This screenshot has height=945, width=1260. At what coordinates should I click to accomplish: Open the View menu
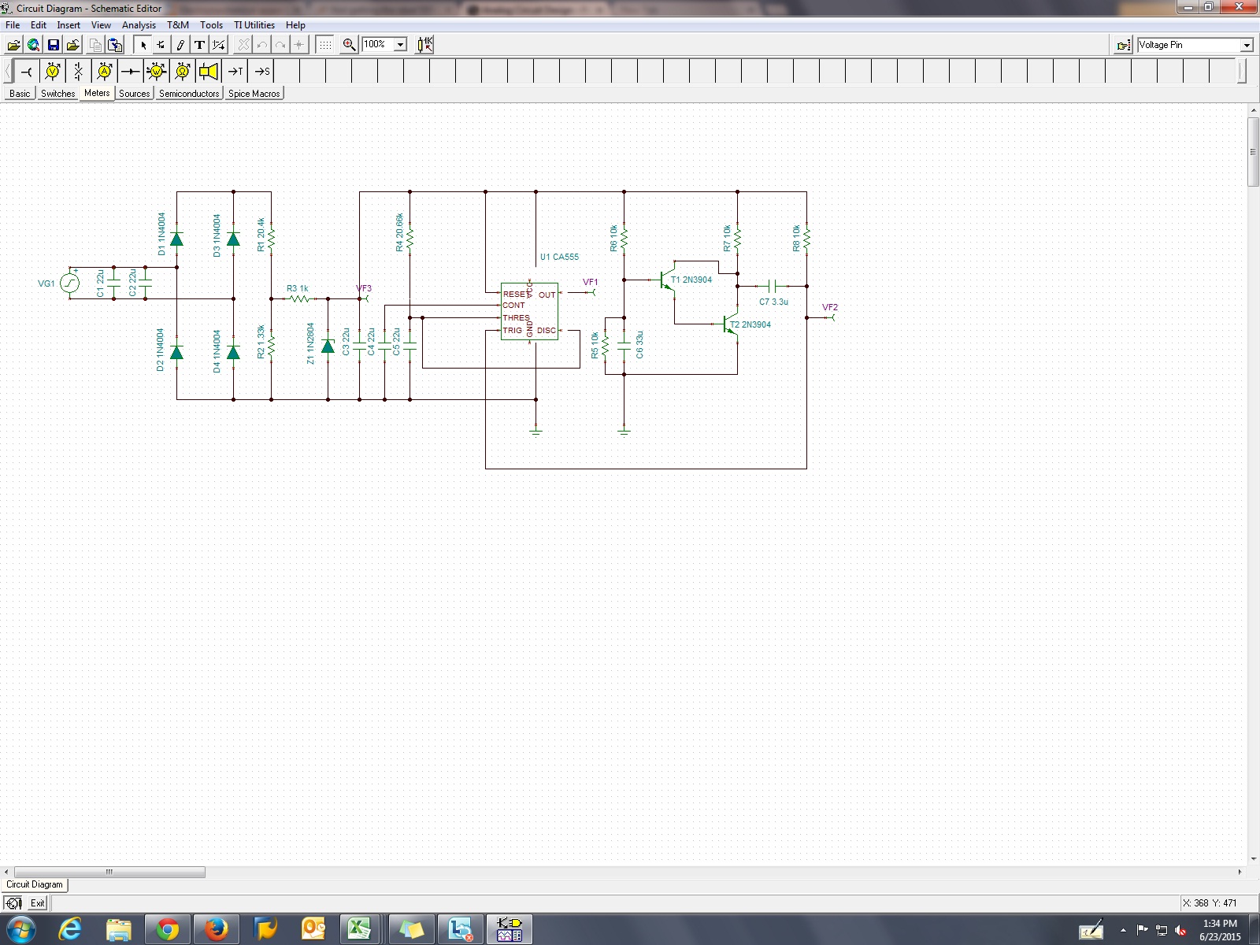[101, 25]
